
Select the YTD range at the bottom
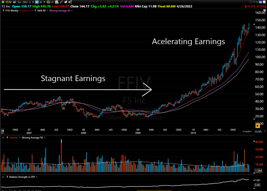pos(10,190)
